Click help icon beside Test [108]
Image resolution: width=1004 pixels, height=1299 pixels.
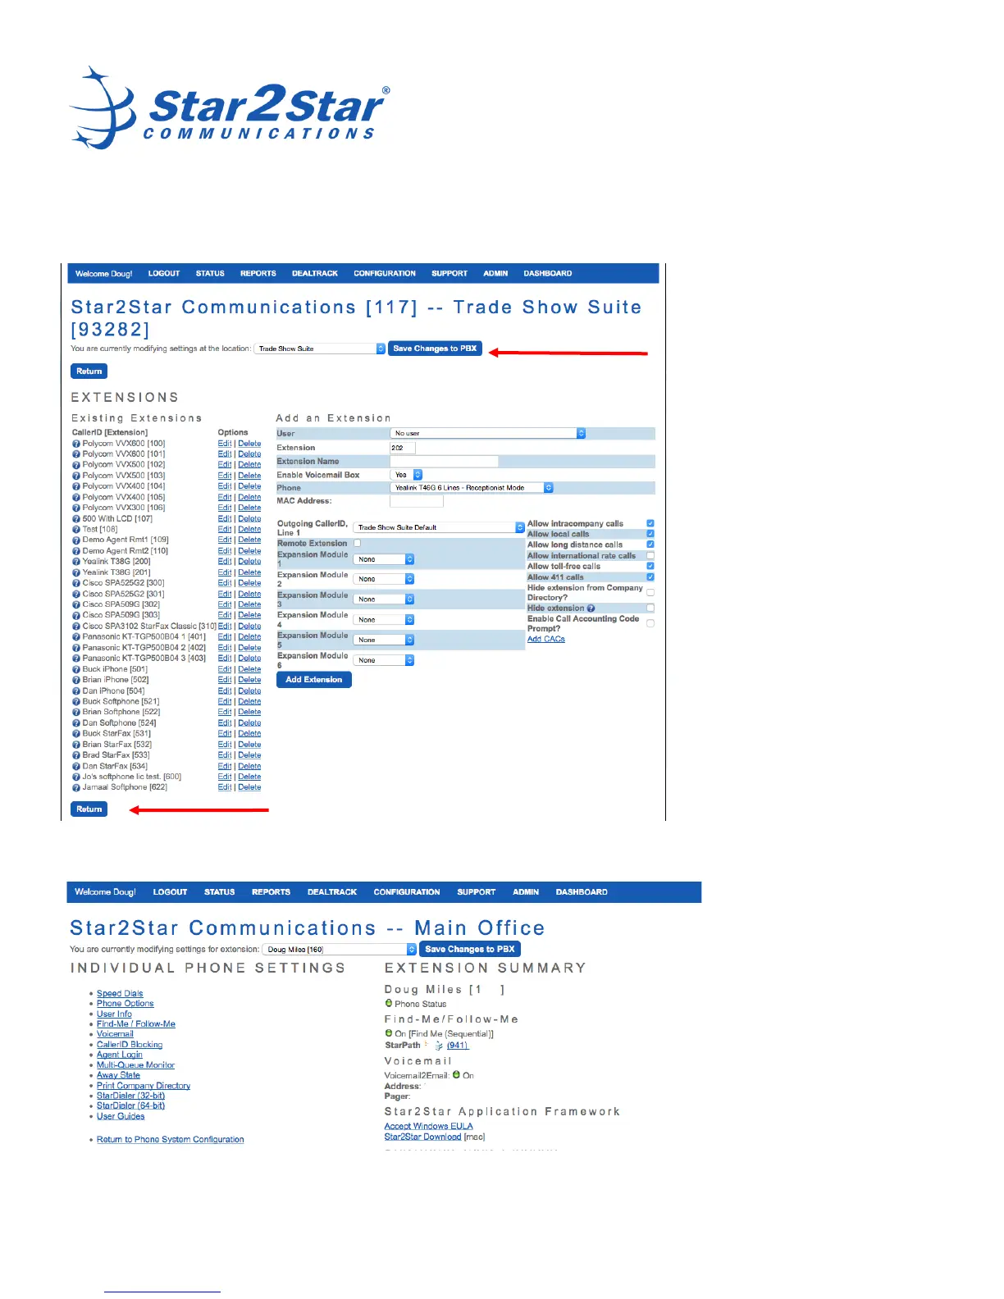(76, 530)
